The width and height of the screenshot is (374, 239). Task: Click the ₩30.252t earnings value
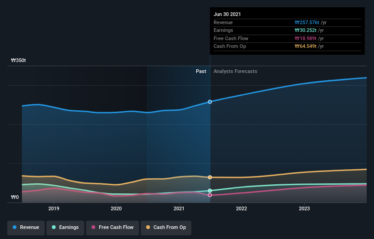306,30
